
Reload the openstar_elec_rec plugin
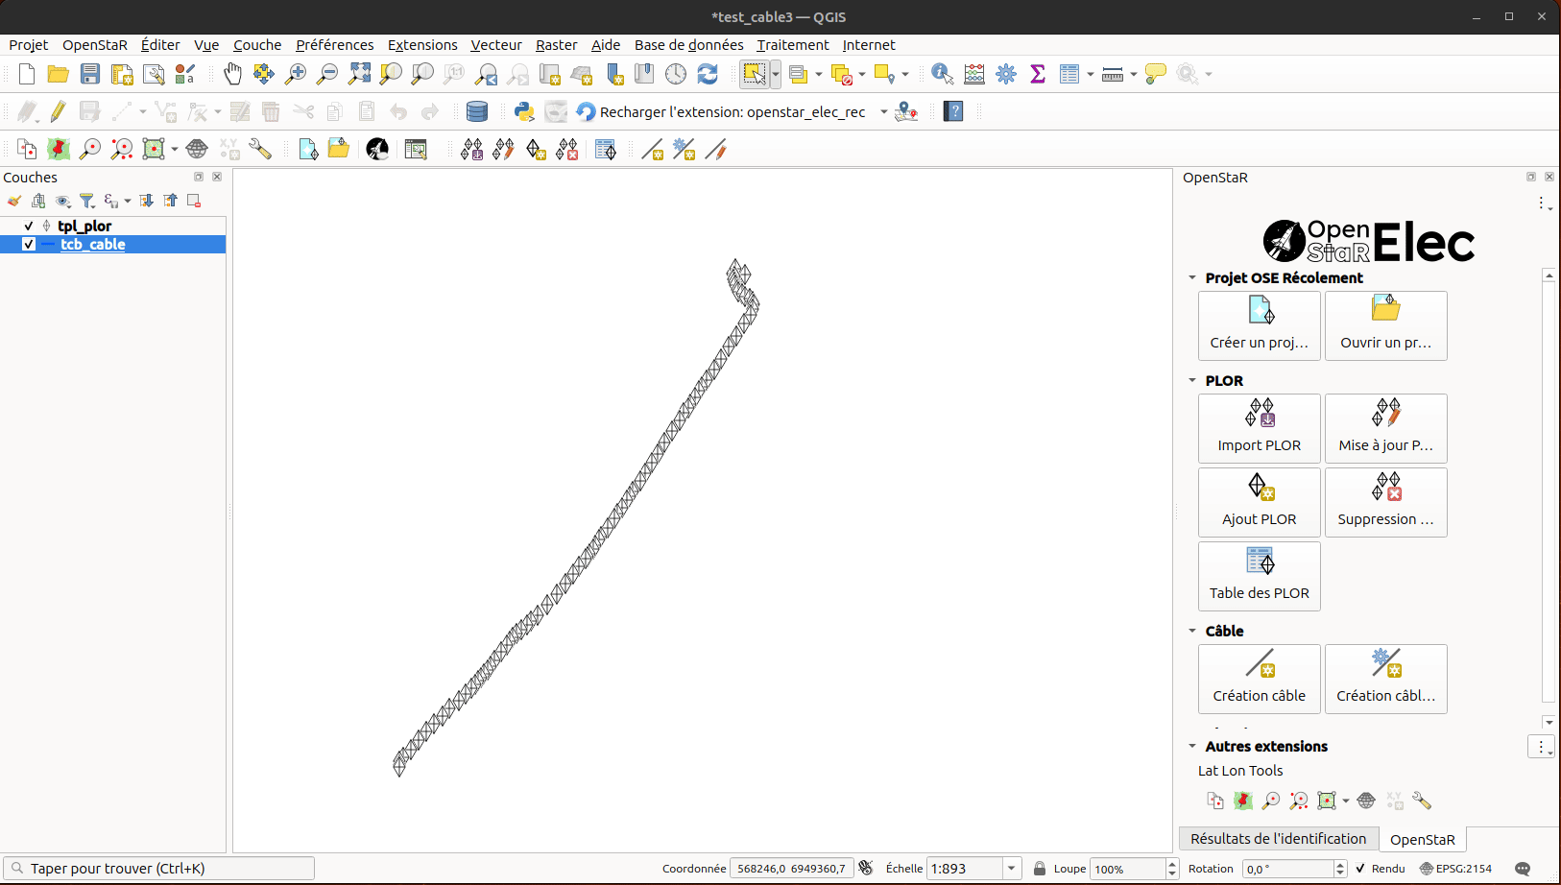point(721,111)
